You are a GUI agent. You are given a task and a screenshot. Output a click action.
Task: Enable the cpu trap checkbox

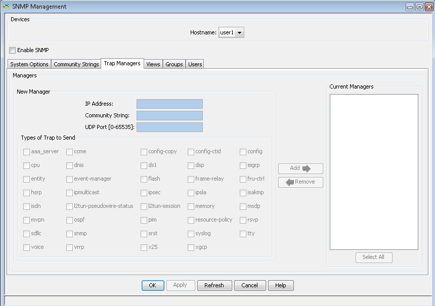(26, 165)
